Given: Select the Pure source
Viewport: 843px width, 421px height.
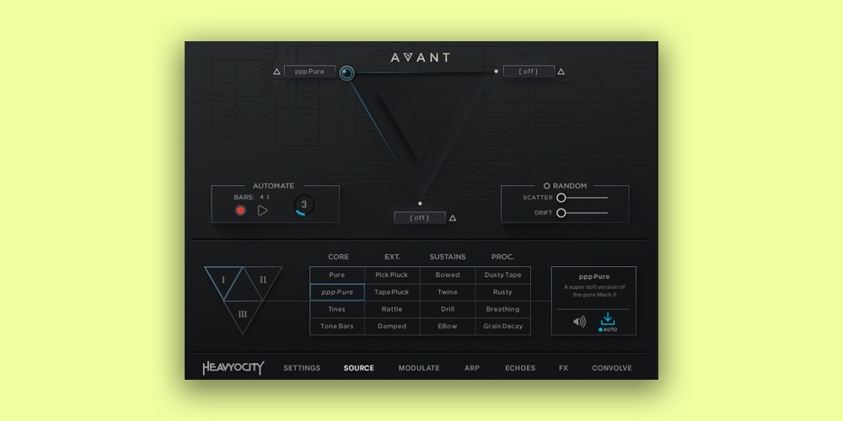Looking at the screenshot, I should (337, 275).
